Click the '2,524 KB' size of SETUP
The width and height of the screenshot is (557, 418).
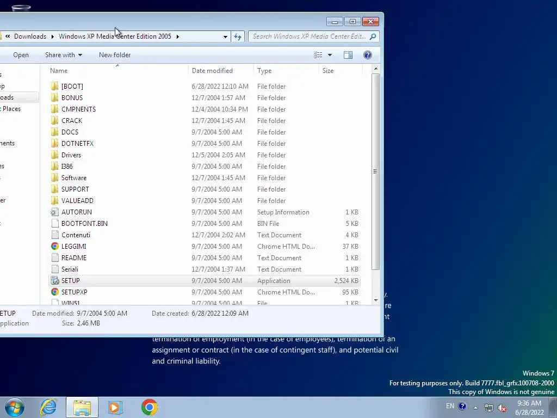click(x=346, y=281)
